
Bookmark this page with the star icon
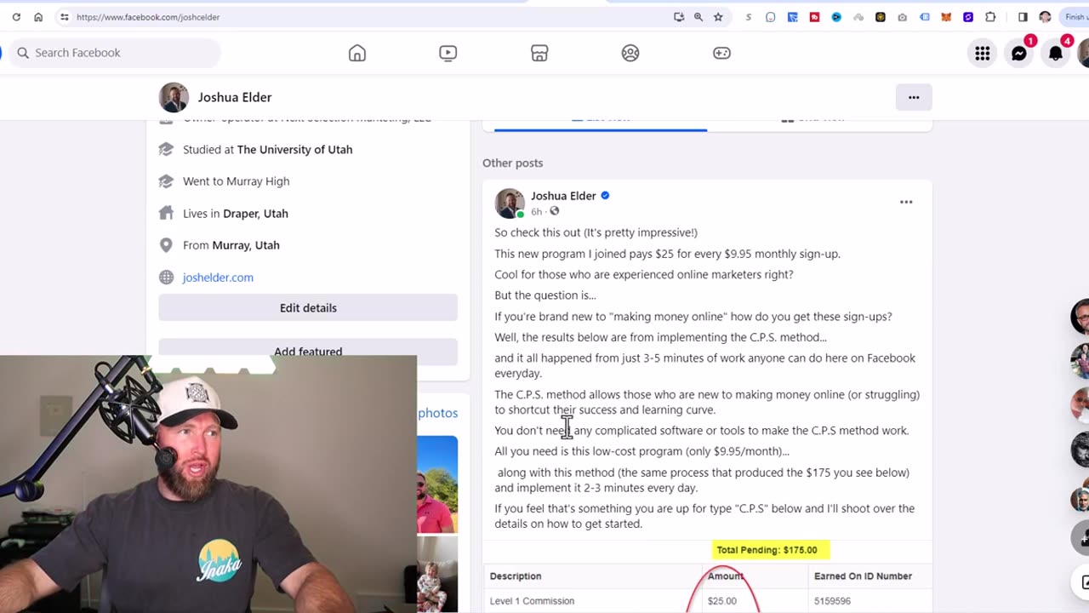[718, 17]
